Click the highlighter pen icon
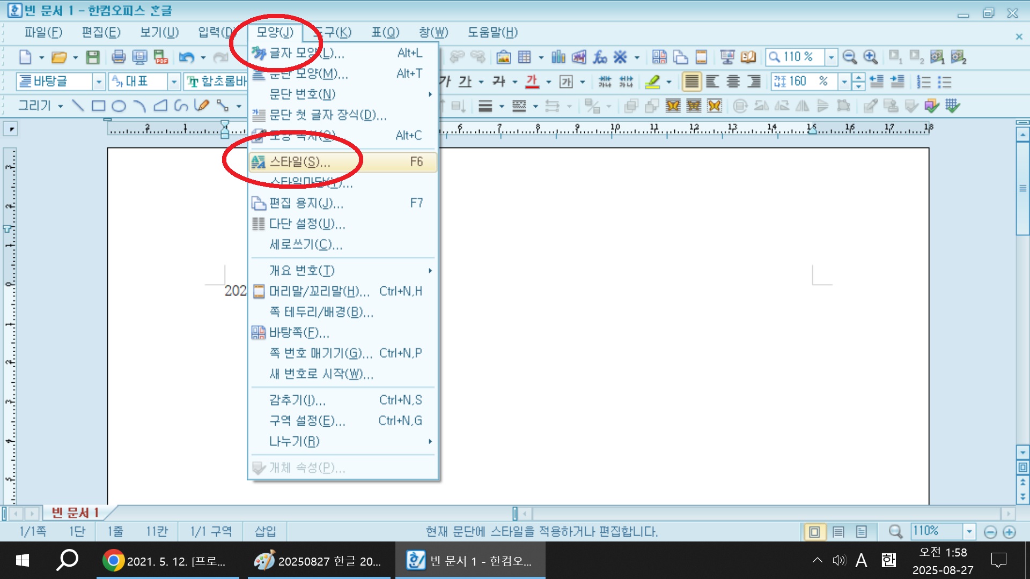The image size is (1030, 579). tap(652, 81)
